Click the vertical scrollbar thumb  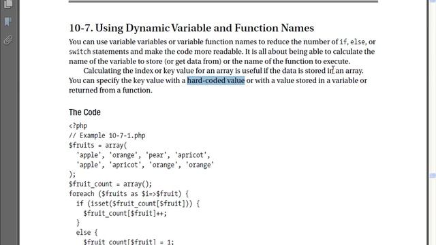click(433, 176)
